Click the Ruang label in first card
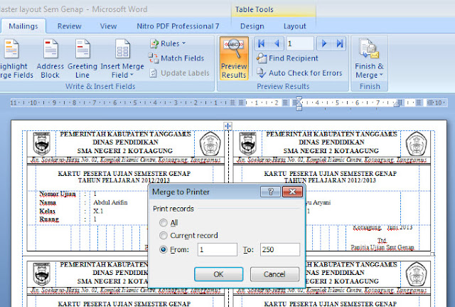The height and width of the screenshot is (307, 455). (49, 219)
